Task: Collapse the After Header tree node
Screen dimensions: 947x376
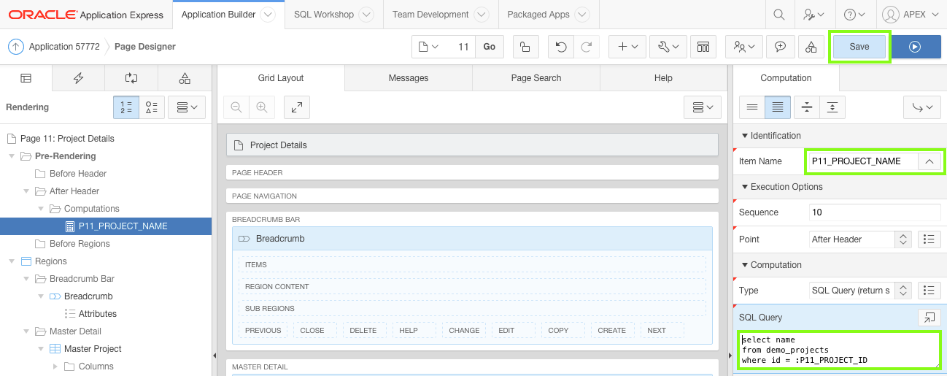Action: tap(26, 191)
